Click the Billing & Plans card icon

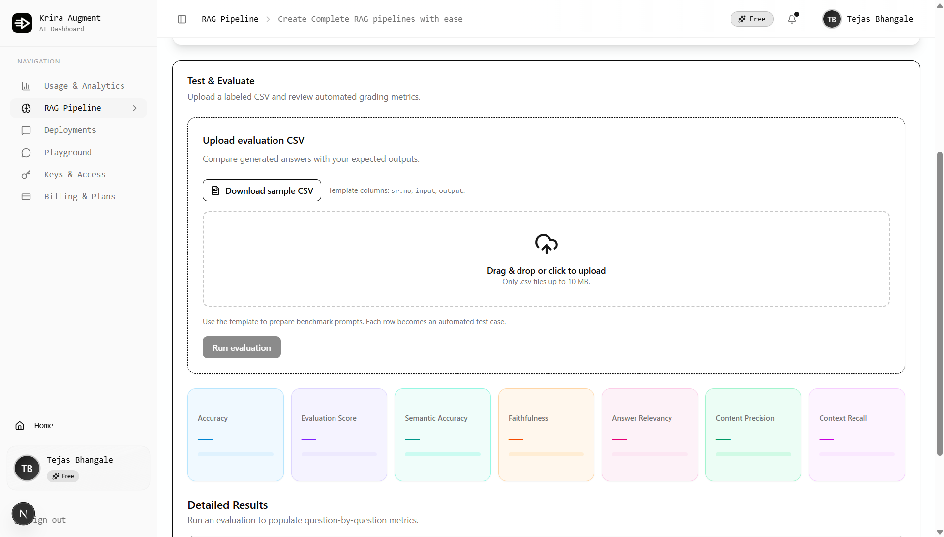[26, 197]
